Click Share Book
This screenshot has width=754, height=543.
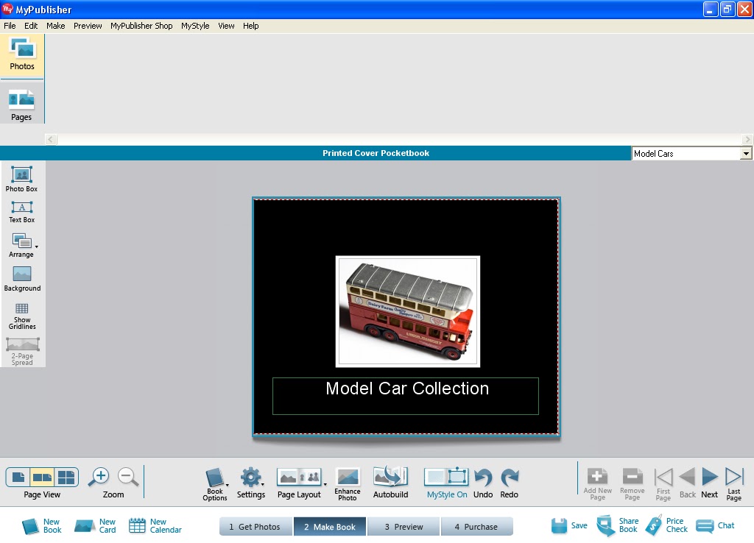click(618, 525)
